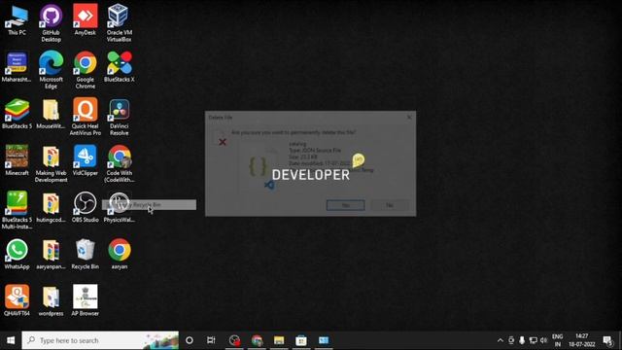Screen dimensions: 622x350
Task: Open the Windows Start menu
Action: (11, 340)
